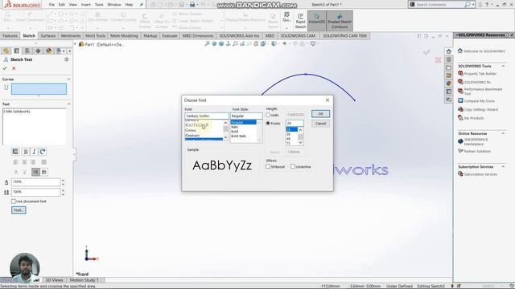This screenshot has height=289, width=515.
Task: Click the Center Align text icon
Action: pyautogui.click(x=24, y=162)
